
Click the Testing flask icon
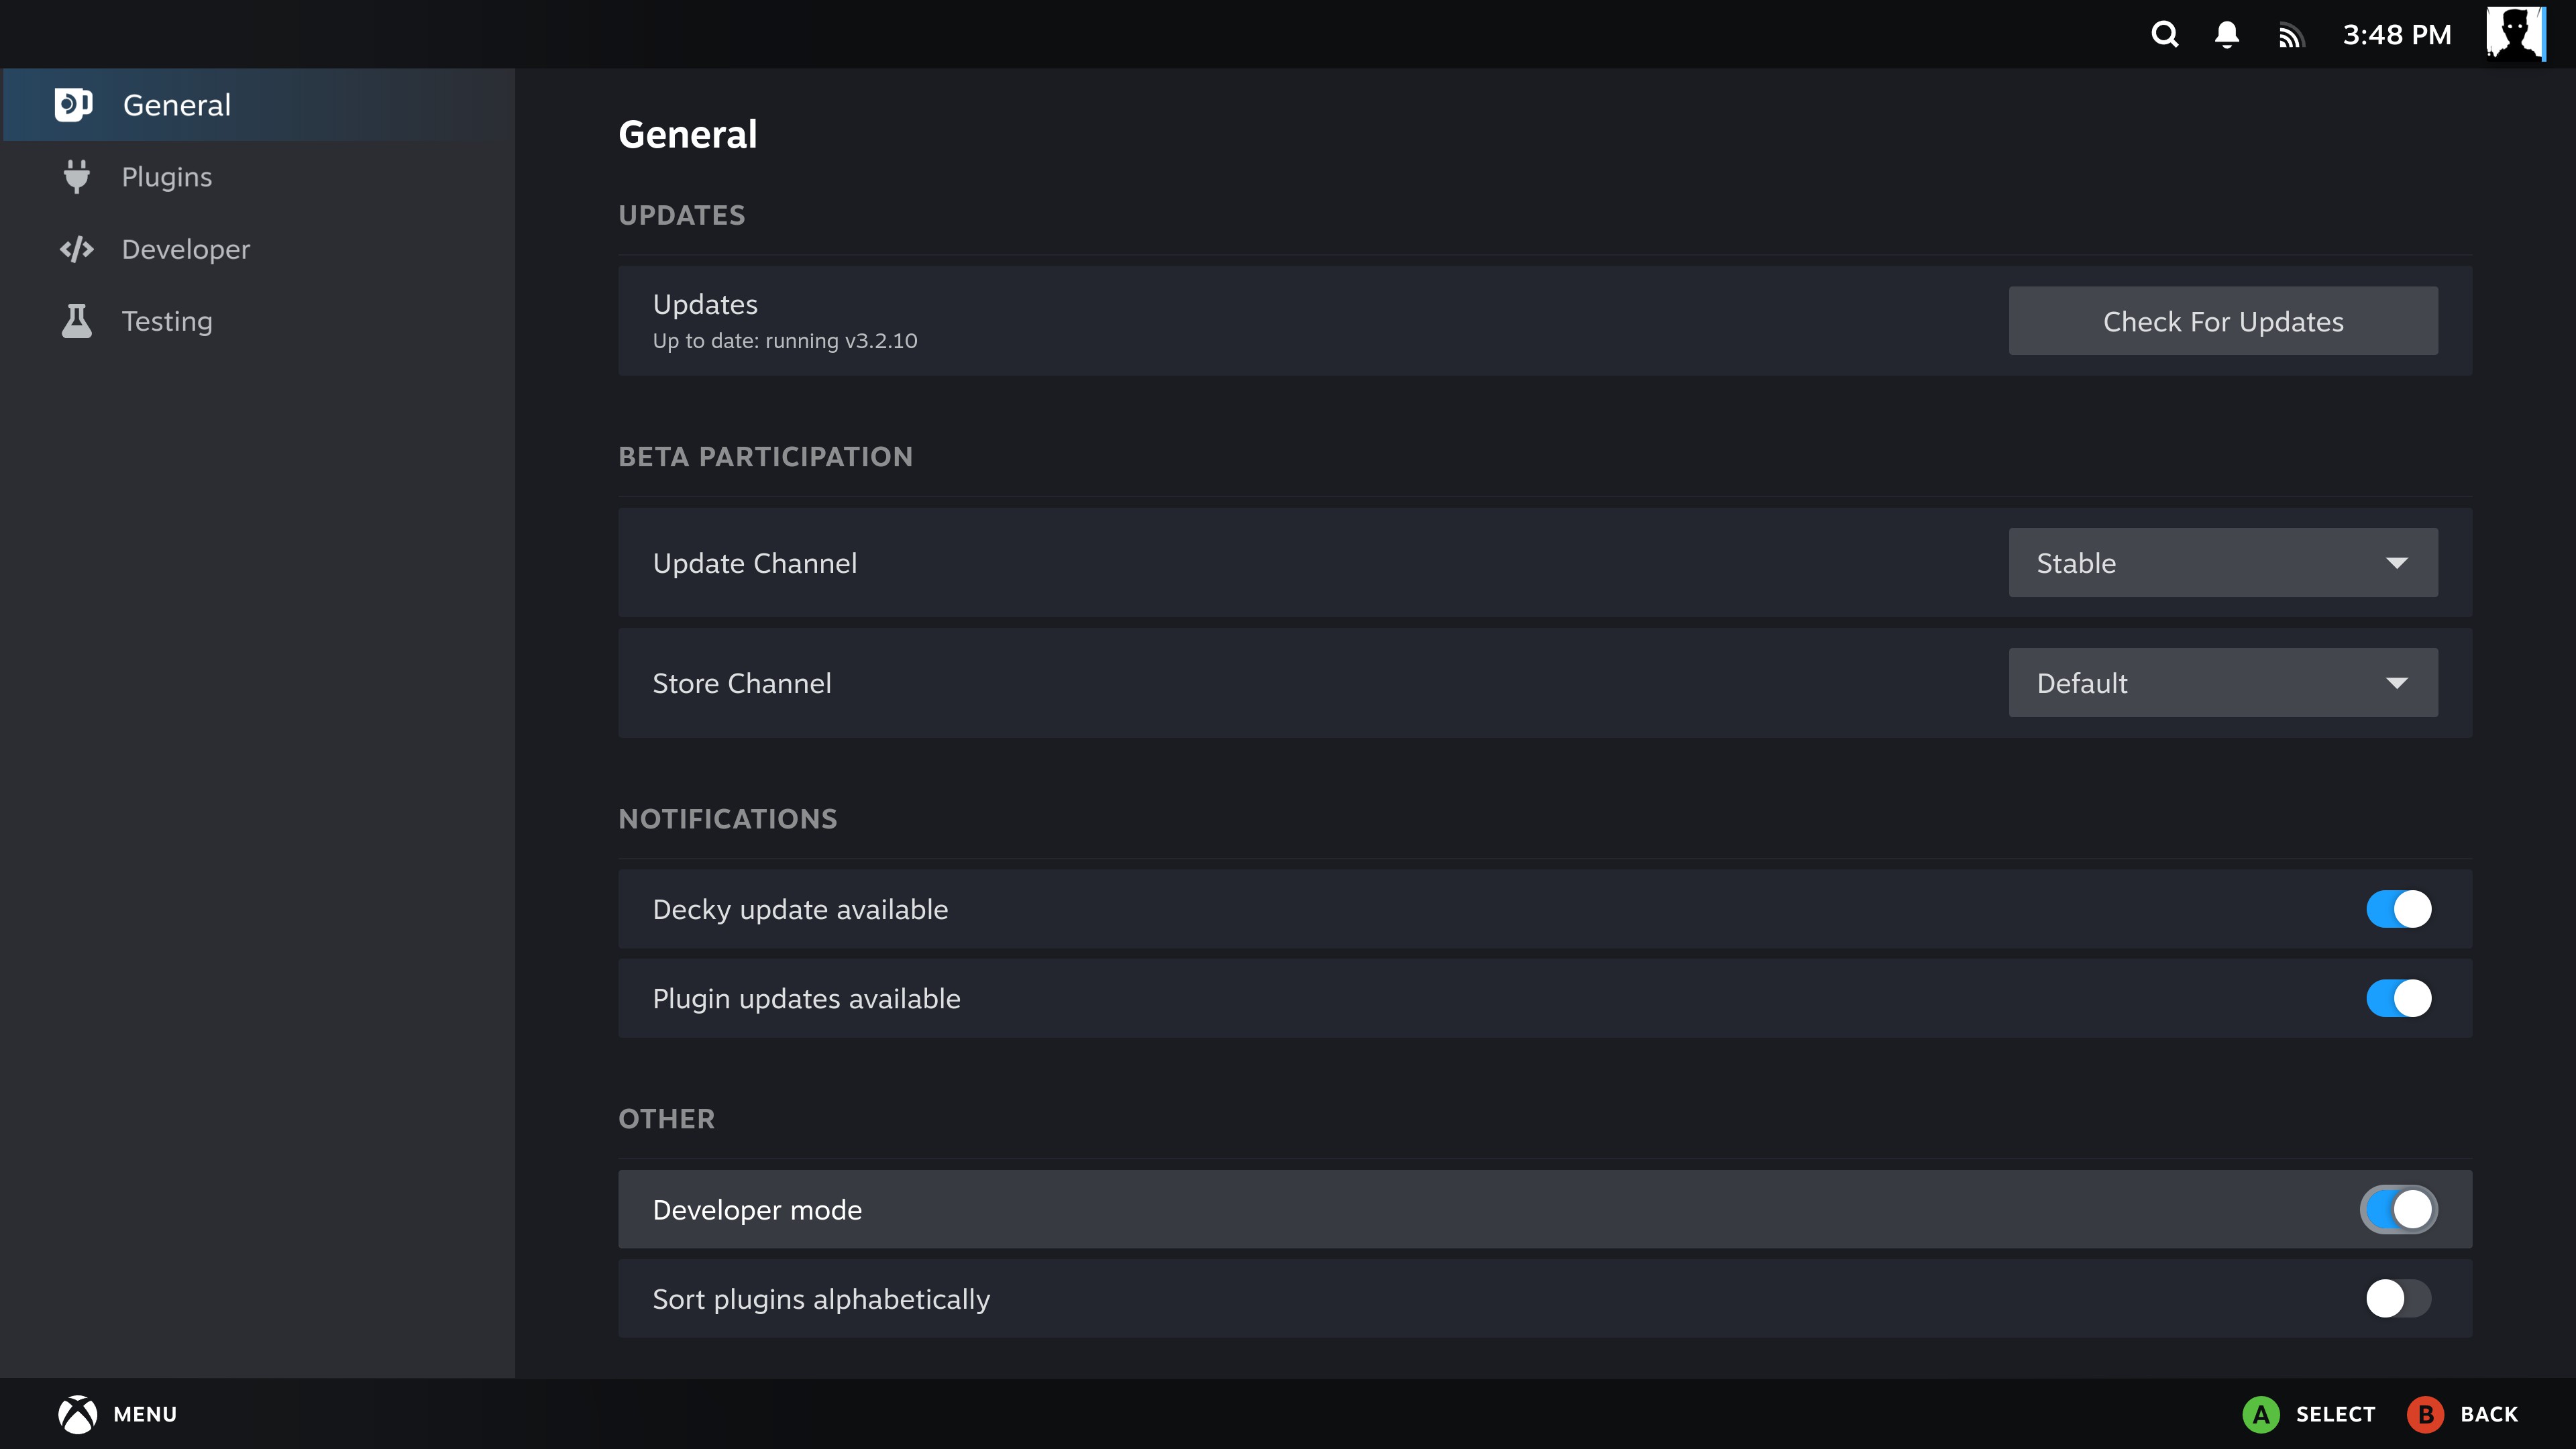[x=76, y=321]
